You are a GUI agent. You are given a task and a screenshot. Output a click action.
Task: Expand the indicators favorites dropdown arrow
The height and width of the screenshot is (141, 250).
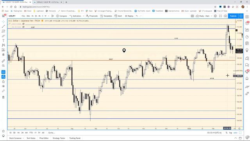[x=83, y=16]
